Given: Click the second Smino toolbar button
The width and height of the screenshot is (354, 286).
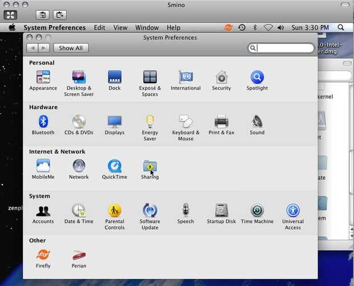Looking at the screenshot, I should [x=42, y=15].
